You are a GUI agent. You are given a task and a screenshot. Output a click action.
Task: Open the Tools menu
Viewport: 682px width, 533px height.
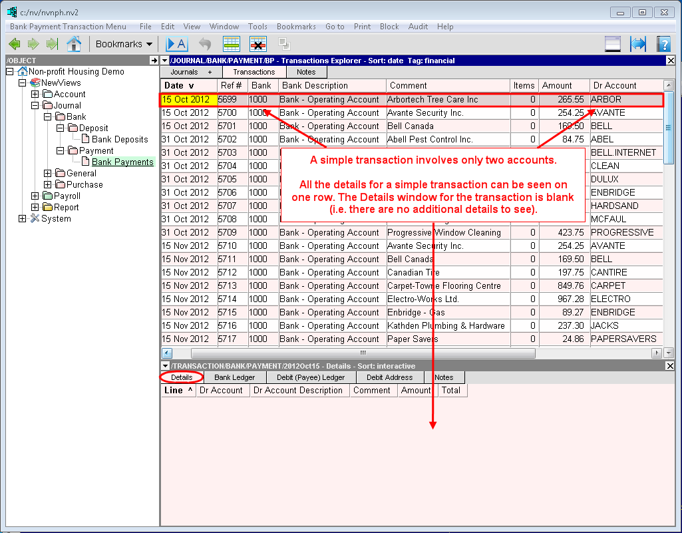coord(257,27)
